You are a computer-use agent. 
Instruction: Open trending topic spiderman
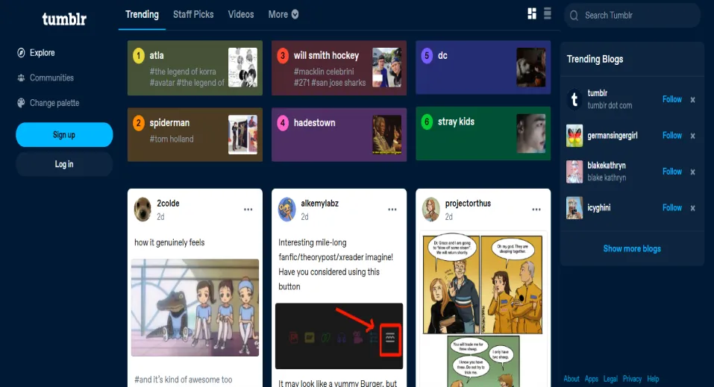click(195, 134)
